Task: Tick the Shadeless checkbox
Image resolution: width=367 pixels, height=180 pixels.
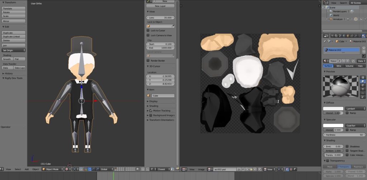Action: pyautogui.click(x=347, y=146)
